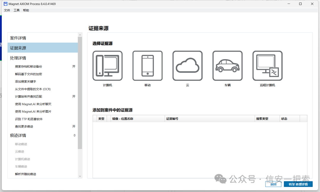Open 痕迹详情 section in sidebar
This screenshot has width=320, height=192.
click(x=43, y=135)
